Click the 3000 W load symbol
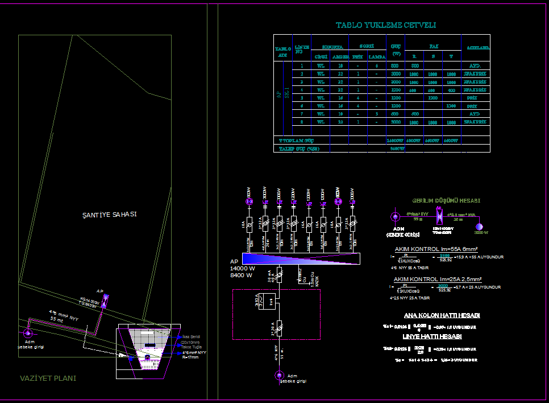549x403 pixels. (x=478, y=225)
